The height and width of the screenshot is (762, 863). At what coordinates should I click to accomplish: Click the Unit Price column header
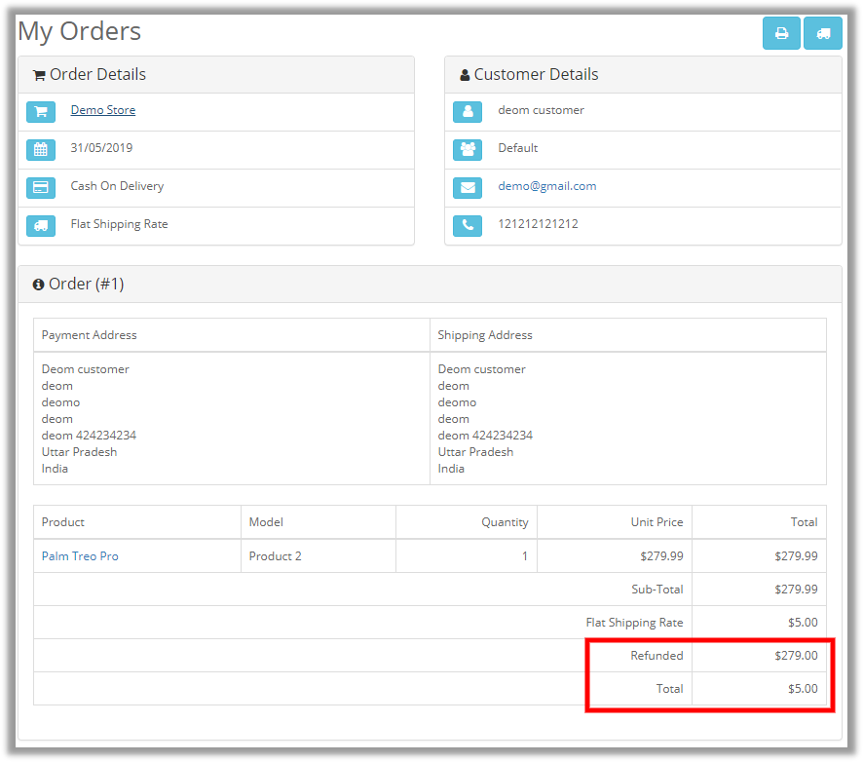[x=657, y=522]
